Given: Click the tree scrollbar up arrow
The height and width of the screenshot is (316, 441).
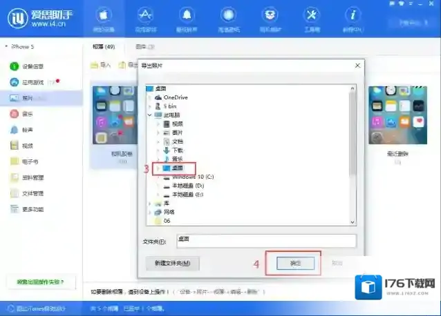Looking at the screenshot, I should tap(353, 88).
